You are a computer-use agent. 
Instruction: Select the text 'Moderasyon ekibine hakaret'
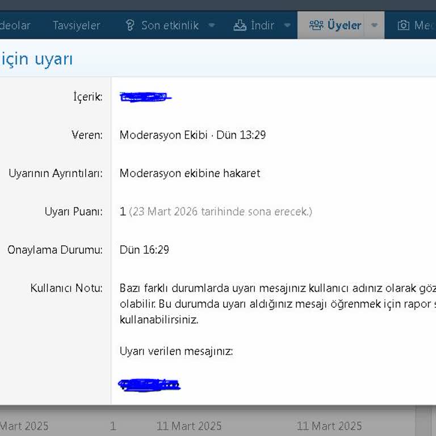tap(190, 173)
